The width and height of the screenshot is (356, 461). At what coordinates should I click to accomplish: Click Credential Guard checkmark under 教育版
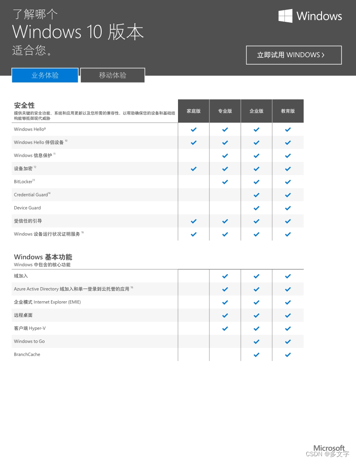pyautogui.click(x=288, y=195)
